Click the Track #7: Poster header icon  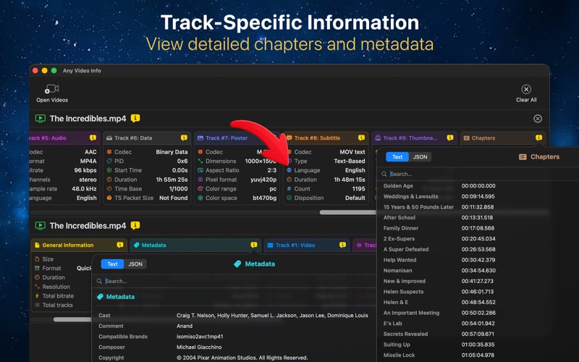pos(200,138)
